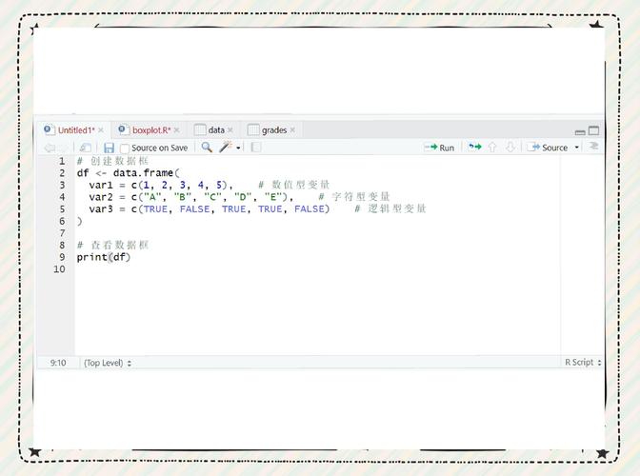
Task: Click the compile report notebook icon
Action: 255,148
